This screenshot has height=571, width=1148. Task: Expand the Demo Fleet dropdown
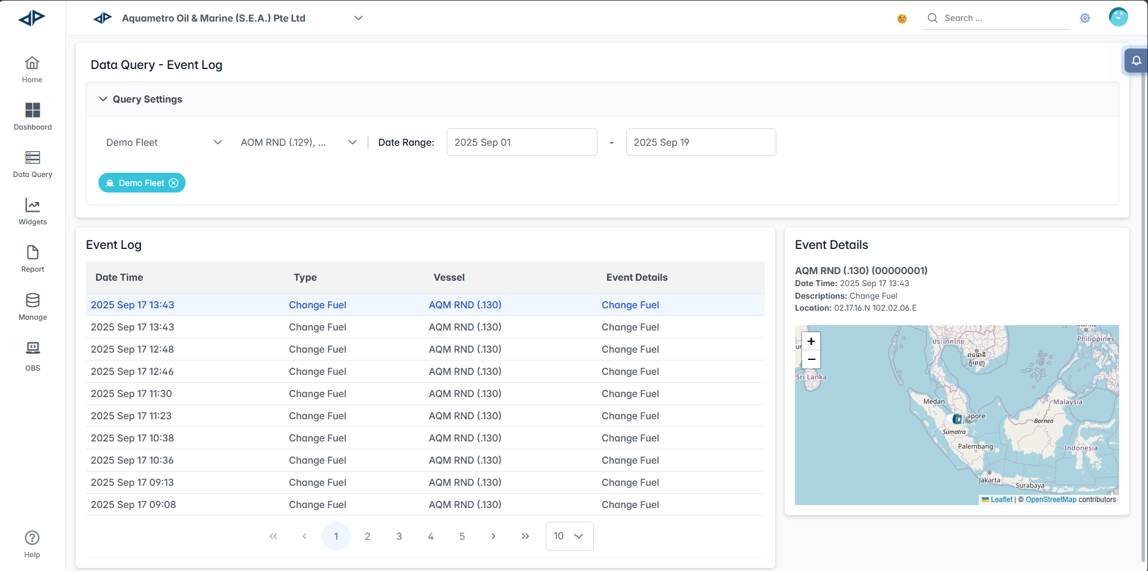[163, 142]
